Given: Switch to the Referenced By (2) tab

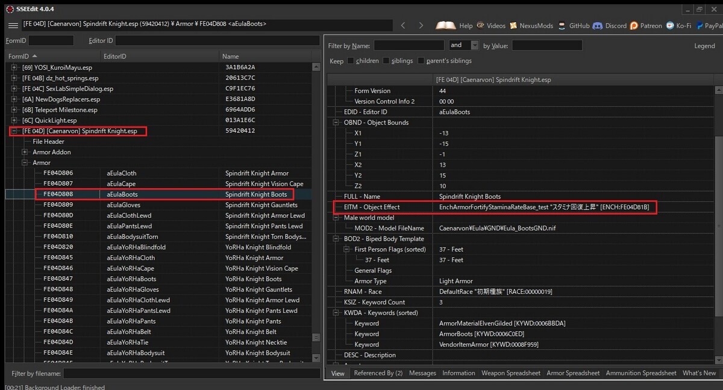Looking at the screenshot, I should (x=378, y=373).
